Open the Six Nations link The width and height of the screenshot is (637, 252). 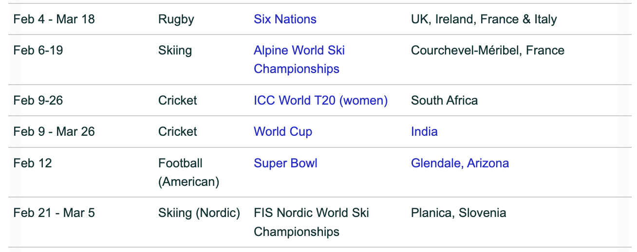coord(285,19)
